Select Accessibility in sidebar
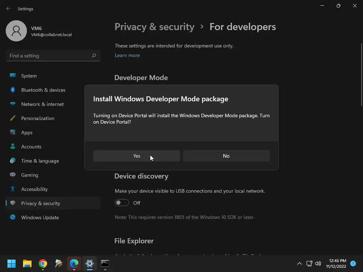 tap(53, 189)
